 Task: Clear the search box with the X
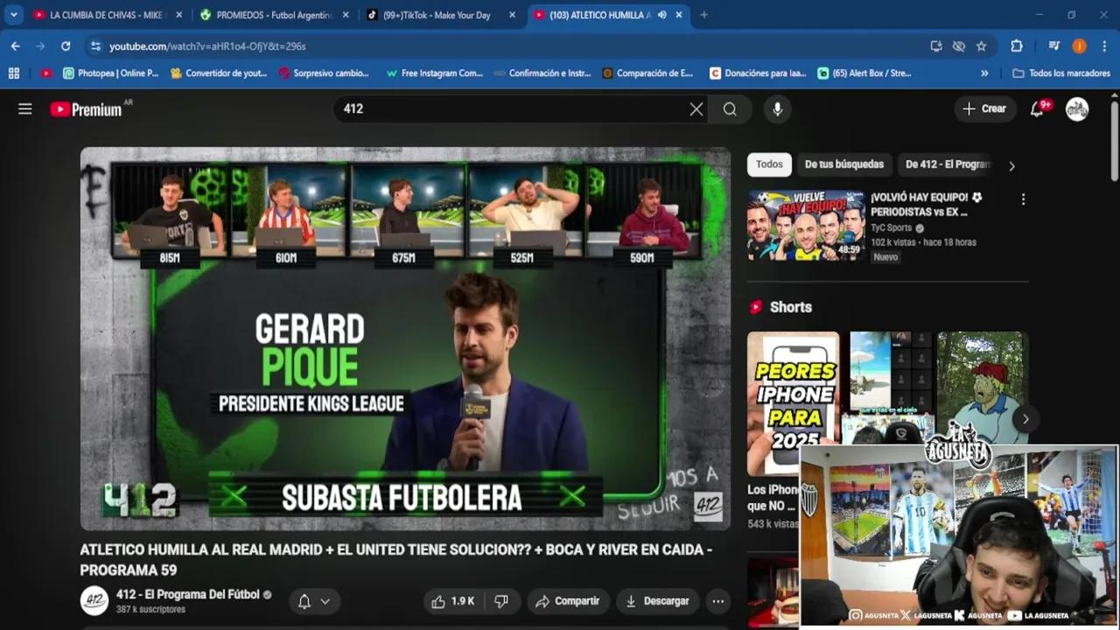coord(696,108)
